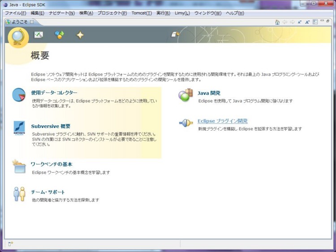Open the ファイル(F) menu
The width and height of the screenshot is (336, 252).
pyautogui.click(x=15, y=13)
